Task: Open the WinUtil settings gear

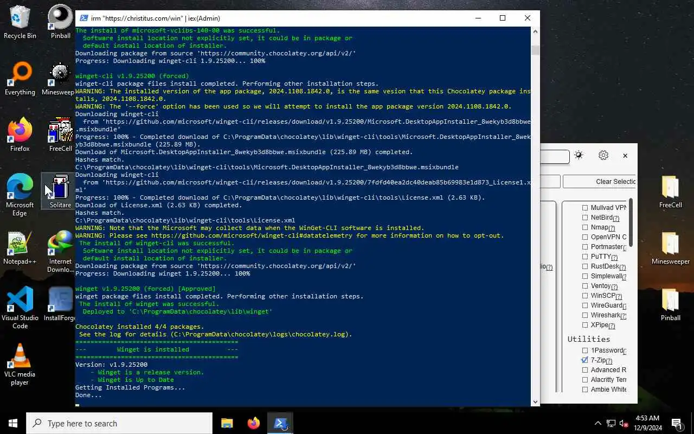Action: [x=603, y=155]
